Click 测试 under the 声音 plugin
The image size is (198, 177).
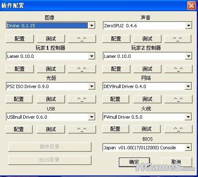[x=147, y=39]
